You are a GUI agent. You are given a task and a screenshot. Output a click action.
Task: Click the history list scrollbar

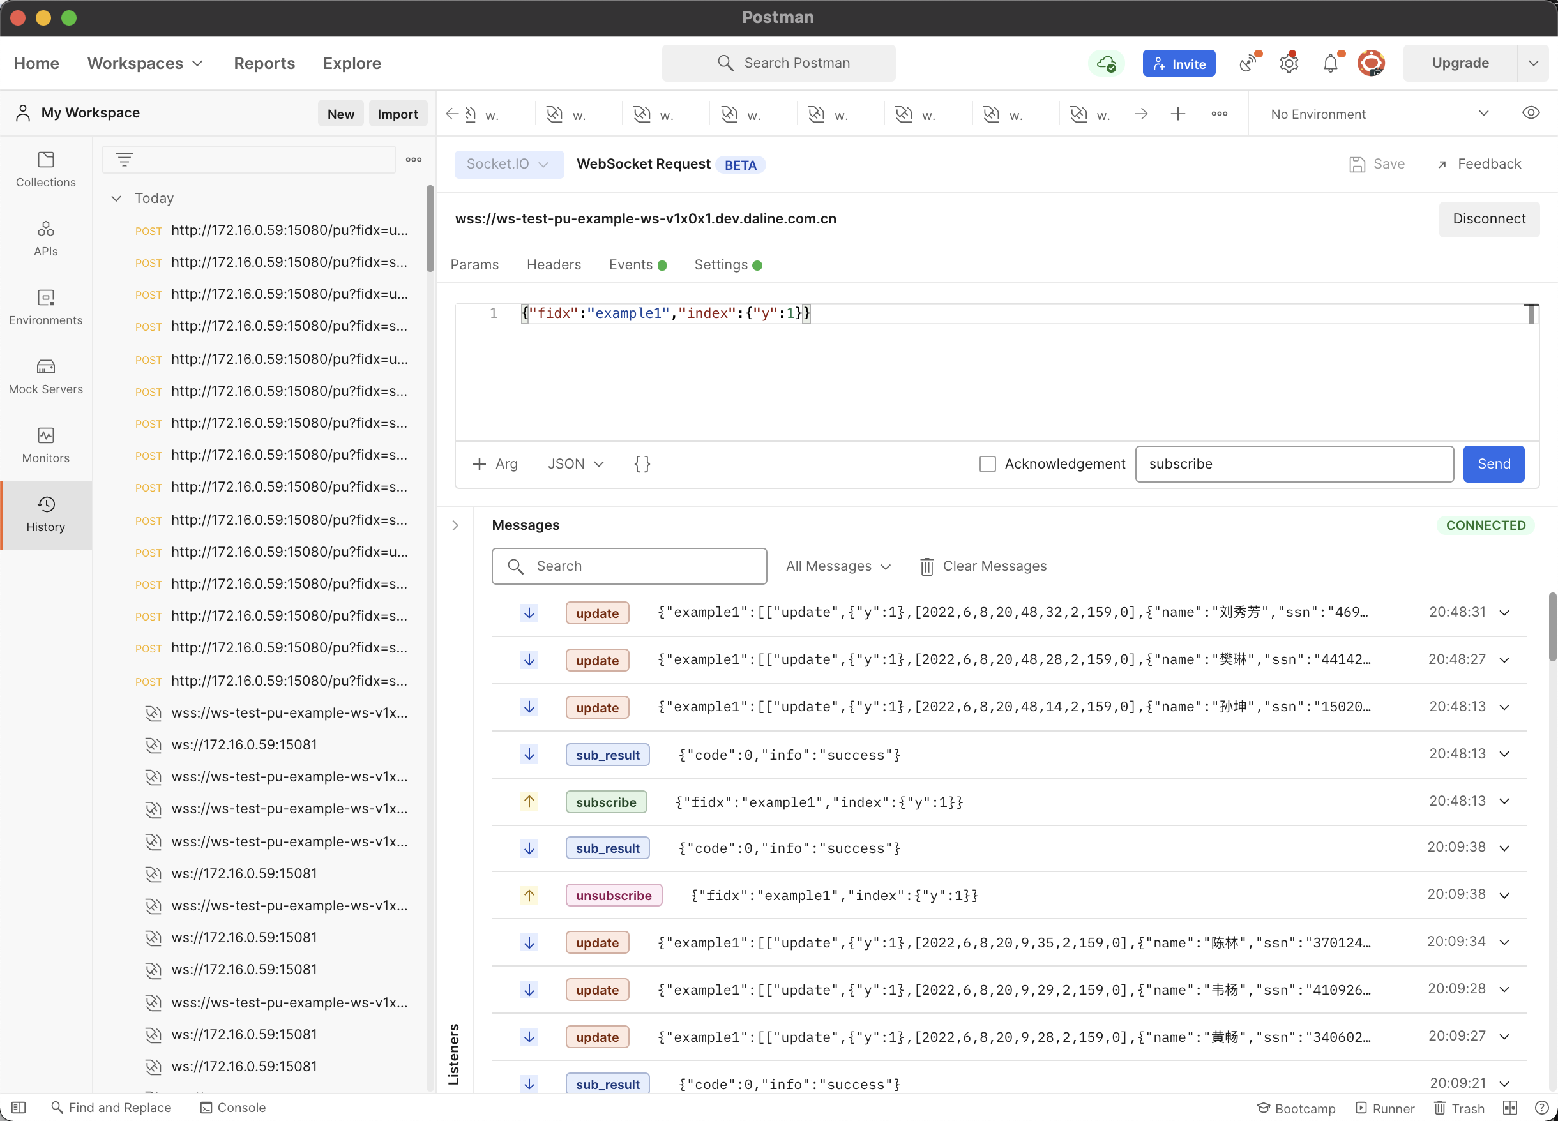pos(430,229)
